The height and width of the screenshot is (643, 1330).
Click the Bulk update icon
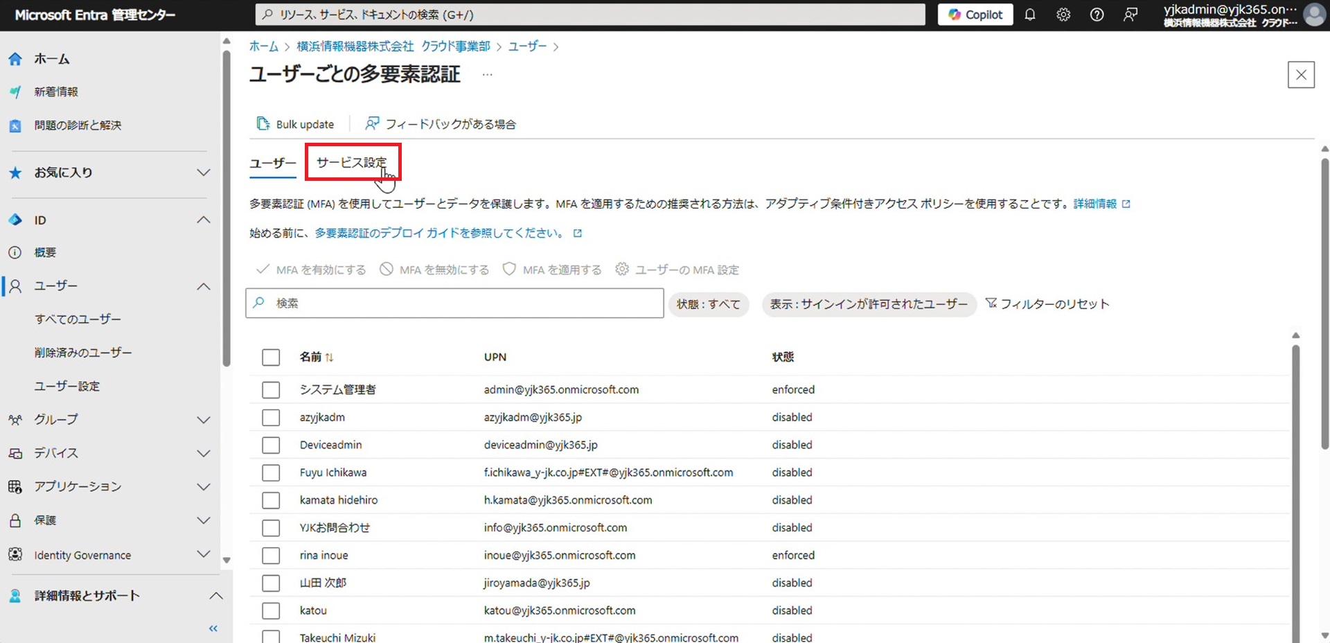pos(263,124)
